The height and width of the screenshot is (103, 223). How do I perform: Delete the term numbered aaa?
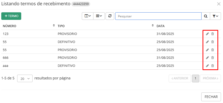[x=212, y=66]
